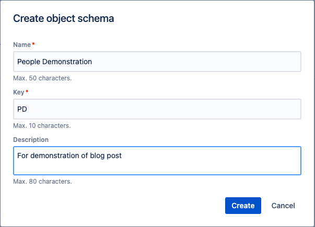Click the Description field label

[31, 140]
